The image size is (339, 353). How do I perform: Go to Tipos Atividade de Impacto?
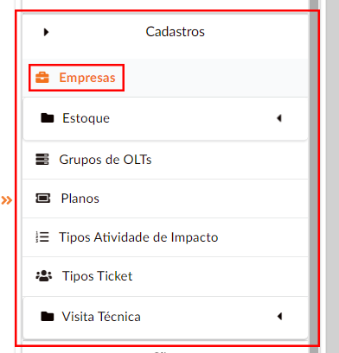[x=165, y=237]
